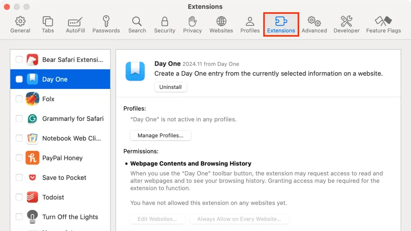Screen dimensions: 411x231
Task: Enable the Save to Pocket checkbox
Action: [x=19, y=178]
